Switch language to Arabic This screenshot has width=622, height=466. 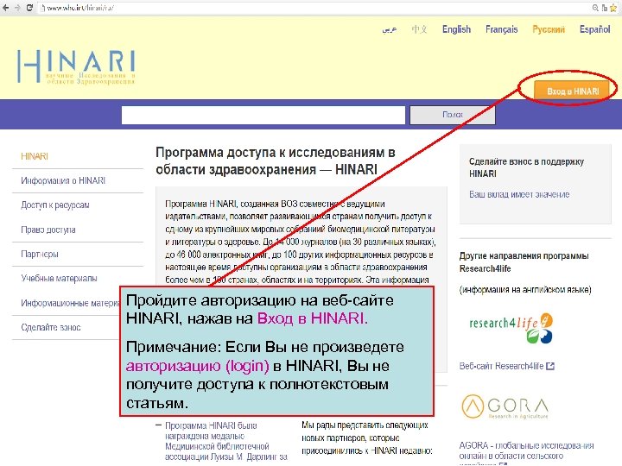pyautogui.click(x=389, y=29)
